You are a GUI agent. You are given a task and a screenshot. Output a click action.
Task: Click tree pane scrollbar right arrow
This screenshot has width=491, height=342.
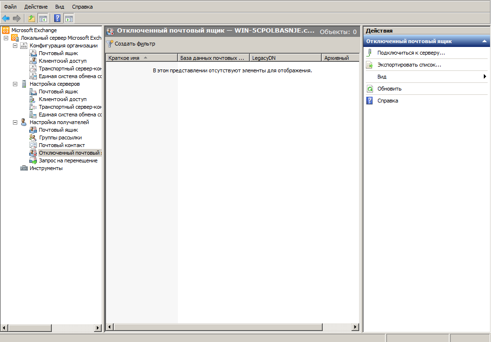[x=98, y=328]
